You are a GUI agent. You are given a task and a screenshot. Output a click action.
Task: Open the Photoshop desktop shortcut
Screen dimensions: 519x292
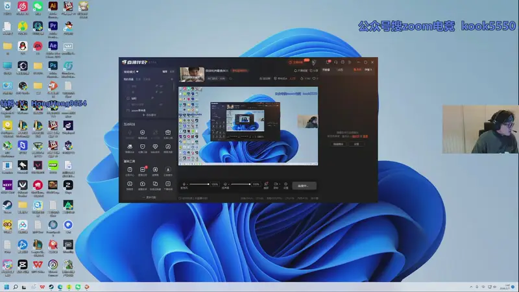53,66
